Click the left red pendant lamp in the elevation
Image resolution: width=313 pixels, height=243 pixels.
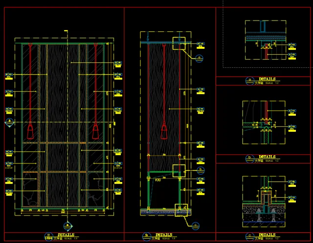[30, 131]
